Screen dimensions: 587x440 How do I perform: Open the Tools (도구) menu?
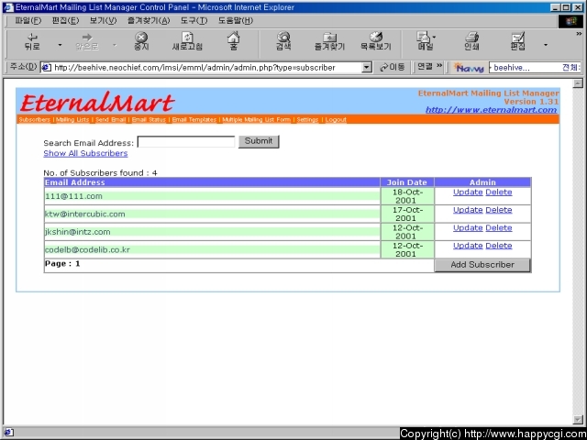pyautogui.click(x=194, y=20)
